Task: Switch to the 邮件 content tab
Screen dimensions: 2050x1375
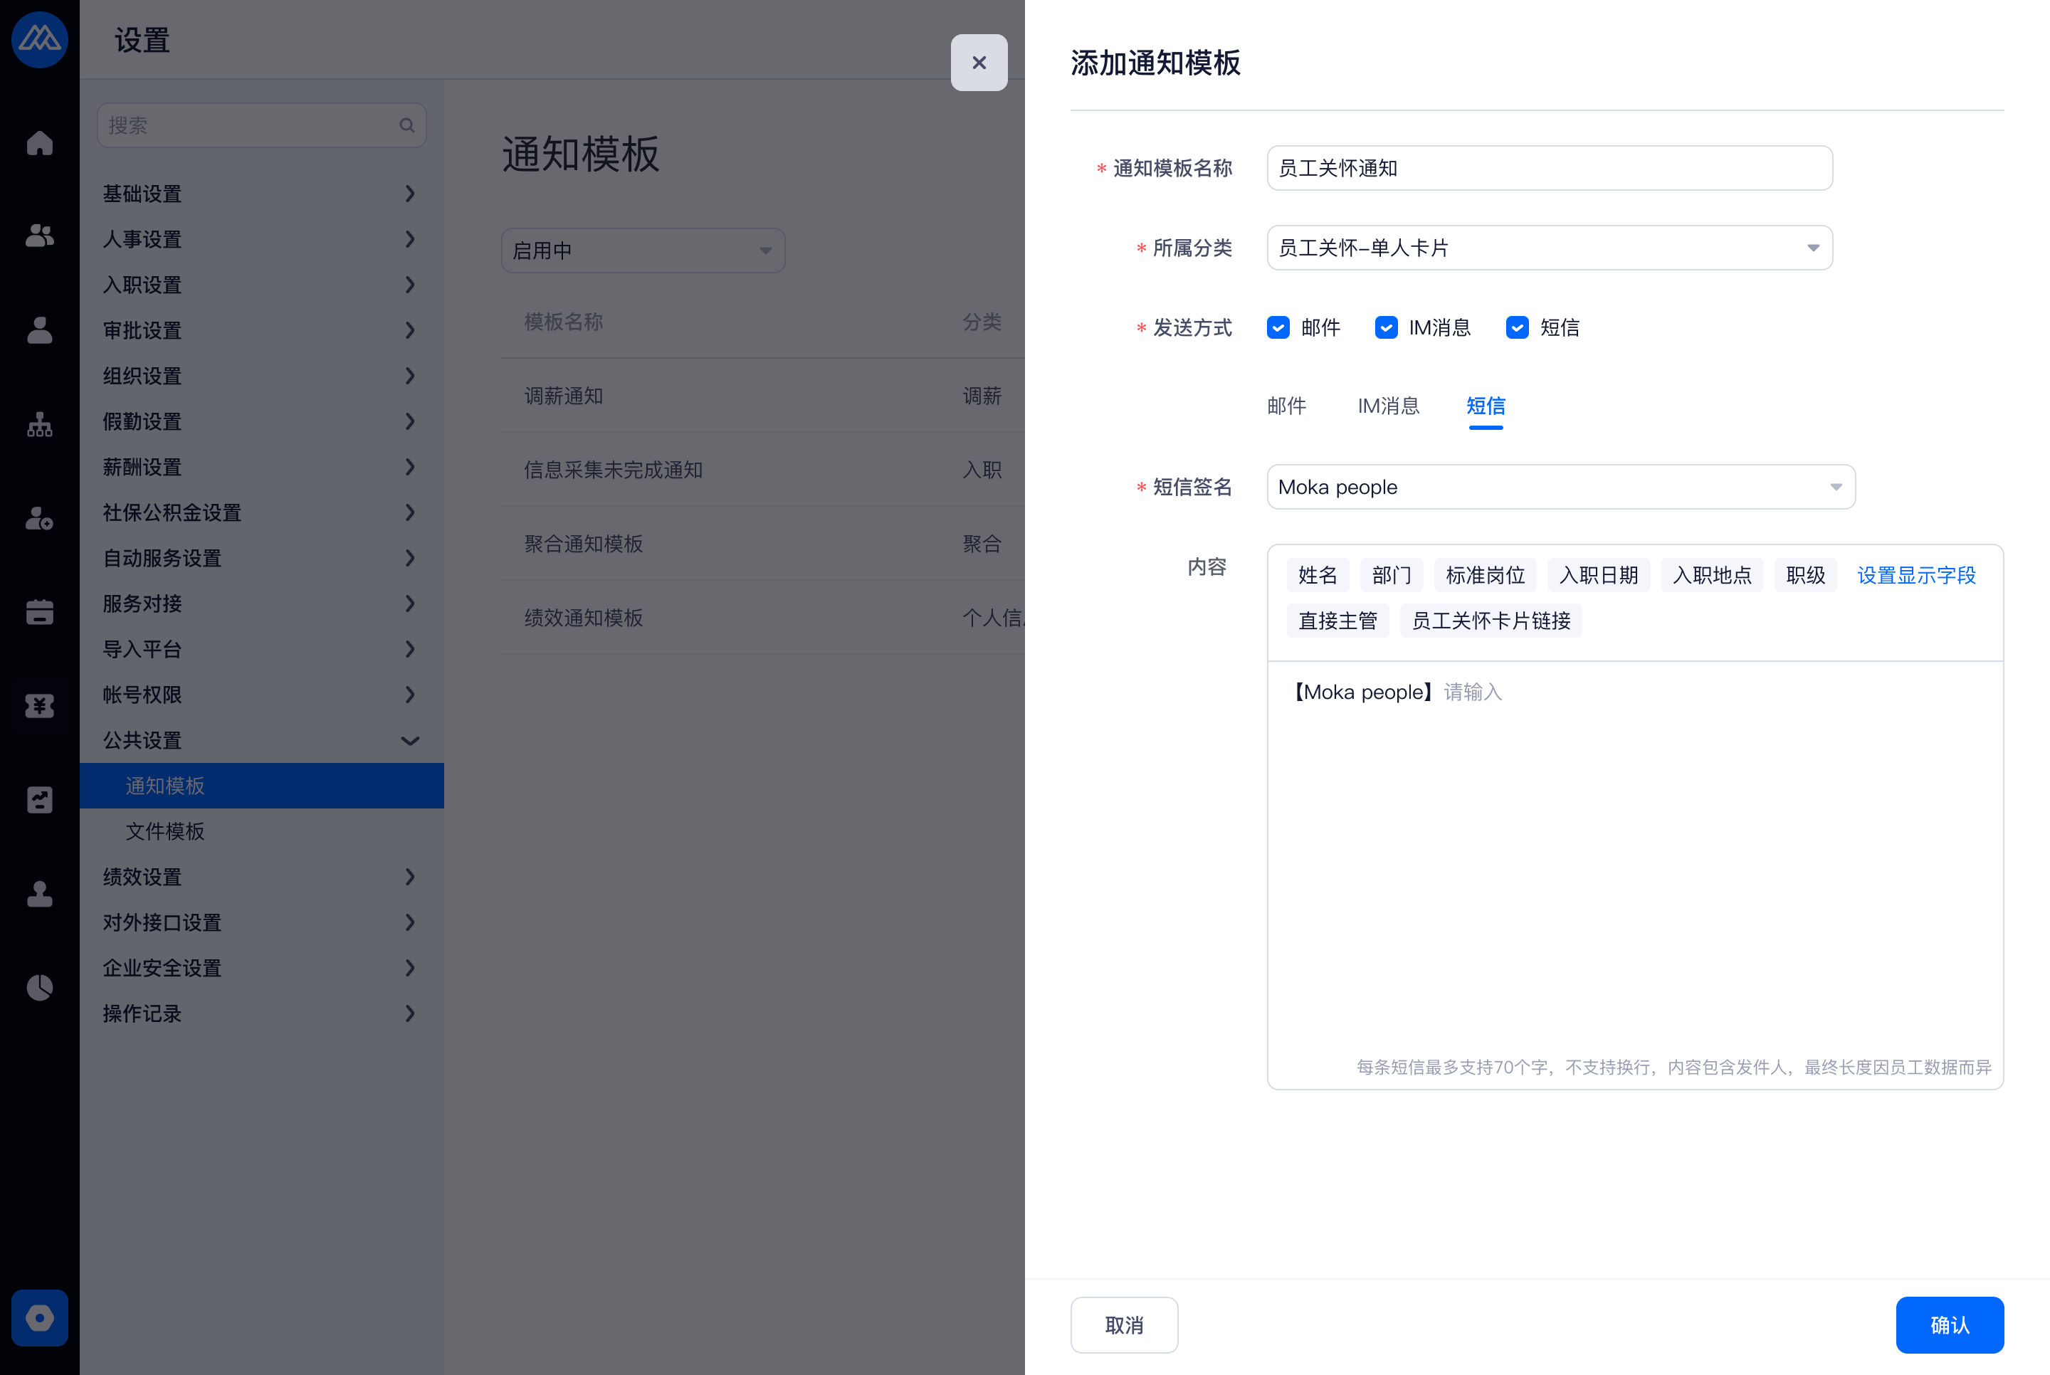Action: tap(1286, 406)
